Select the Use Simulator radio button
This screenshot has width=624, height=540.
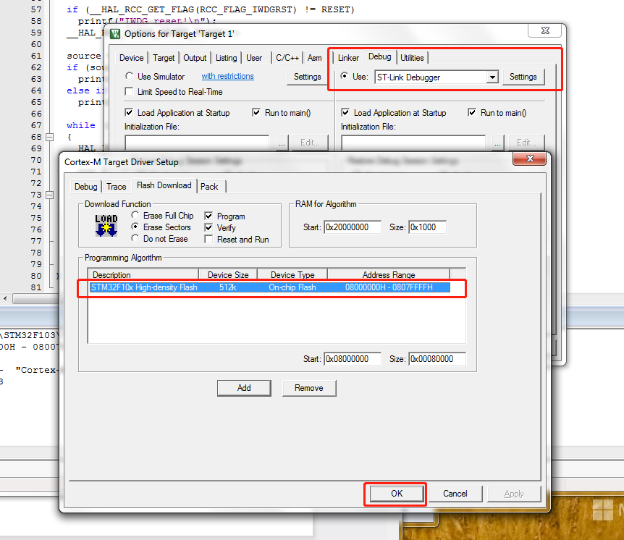[128, 76]
